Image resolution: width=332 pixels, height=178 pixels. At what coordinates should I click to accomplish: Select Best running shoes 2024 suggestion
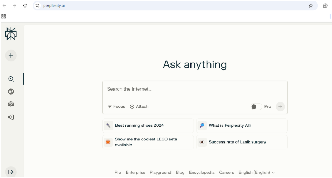148,126
